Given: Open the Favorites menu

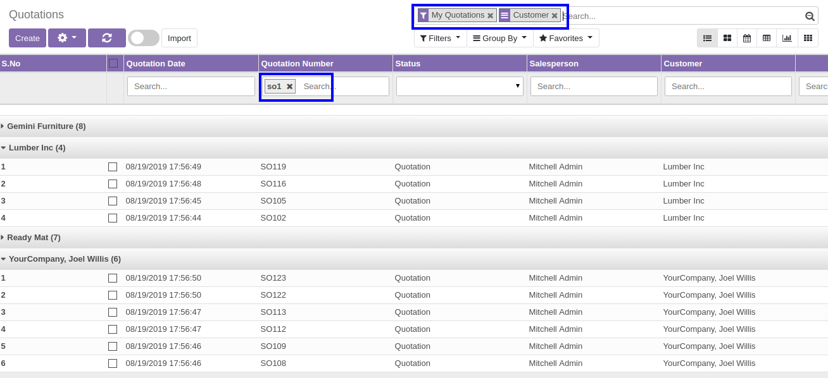Looking at the screenshot, I should pos(565,38).
